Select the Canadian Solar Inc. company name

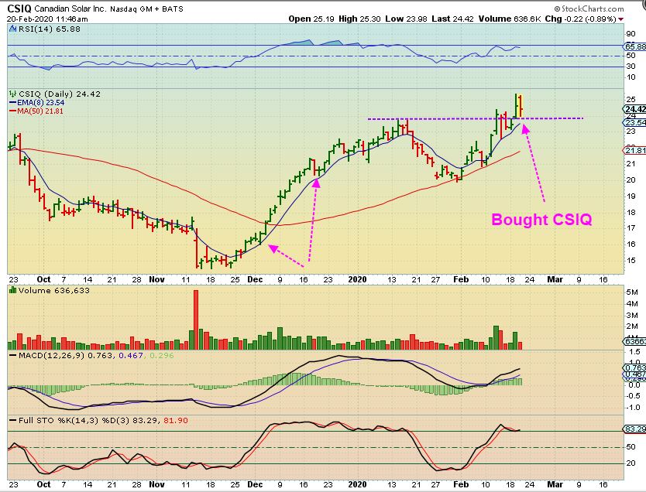coord(70,9)
